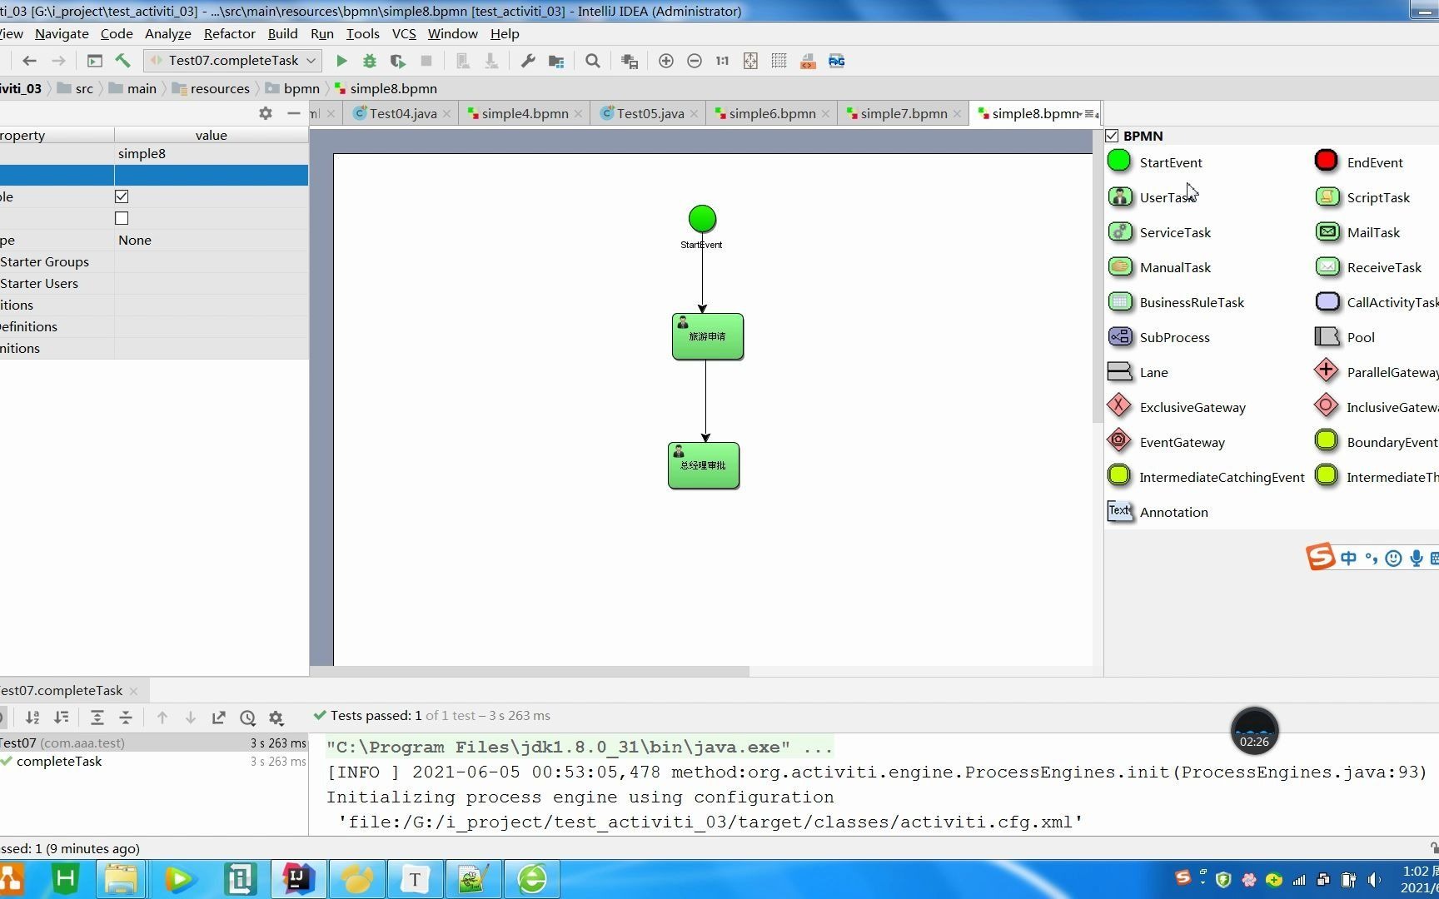
Task: Start debugging with the bug icon
Action: pos(370,61)
